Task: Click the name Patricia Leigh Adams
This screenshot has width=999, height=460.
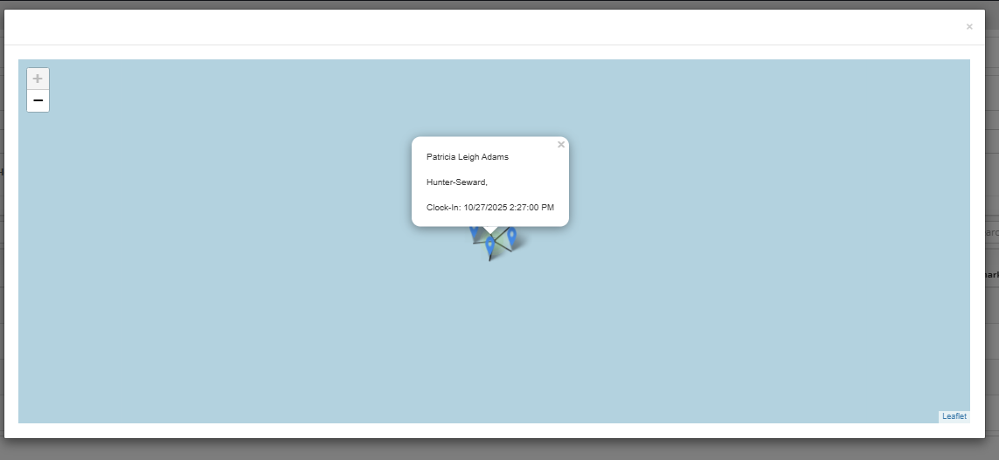Action: (x=467, y=157)
